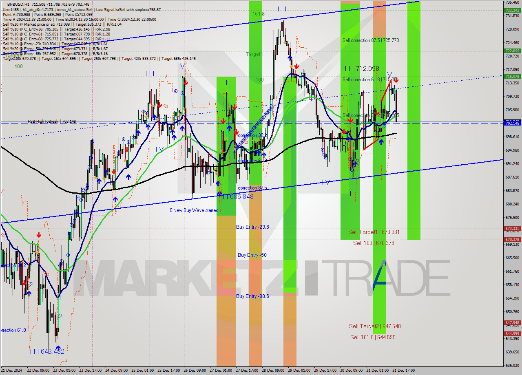Click the 'Sell Target1 | 673.331' label
Viewport: 522px width, 375px height.
(x=374, y=232)
